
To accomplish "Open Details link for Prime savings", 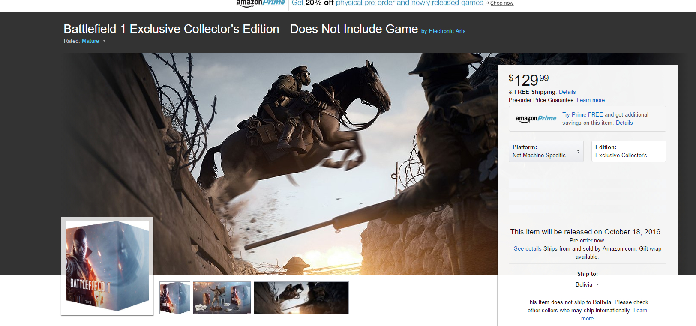I will click(x=624, y=123).
